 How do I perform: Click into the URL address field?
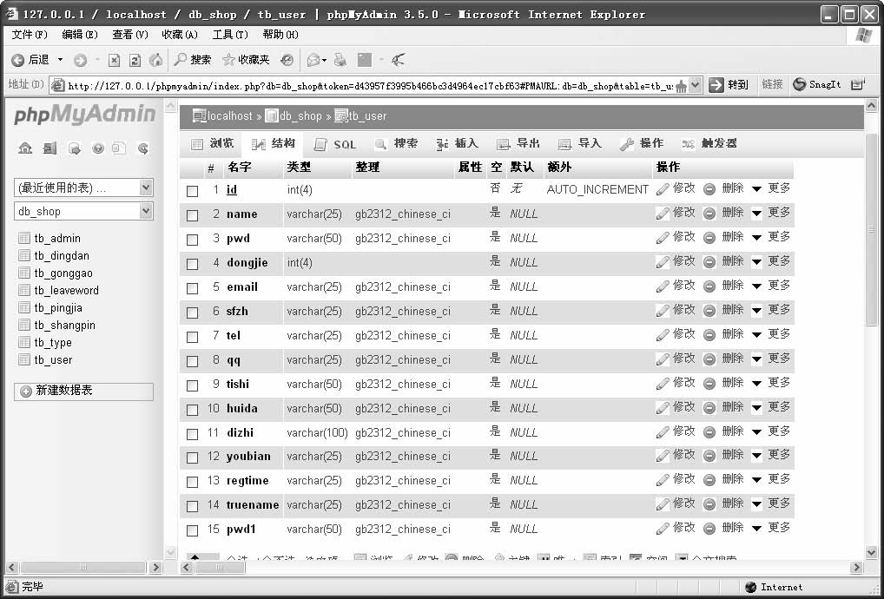click(x=369, y=86)
